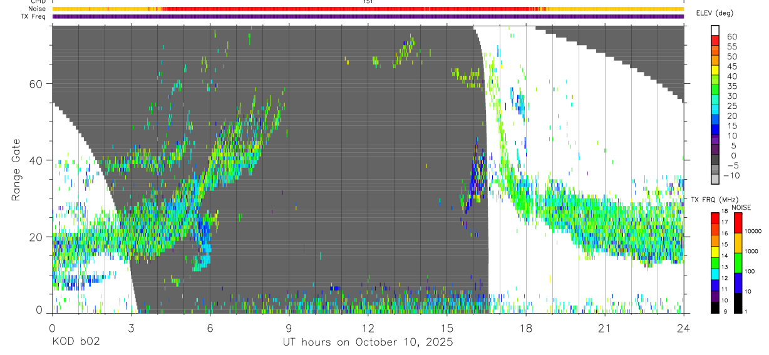The width and height of the screenshot is (769, 355).
Task: Select the black bottom block of TX FRQ colorbar
Action: 715,307
